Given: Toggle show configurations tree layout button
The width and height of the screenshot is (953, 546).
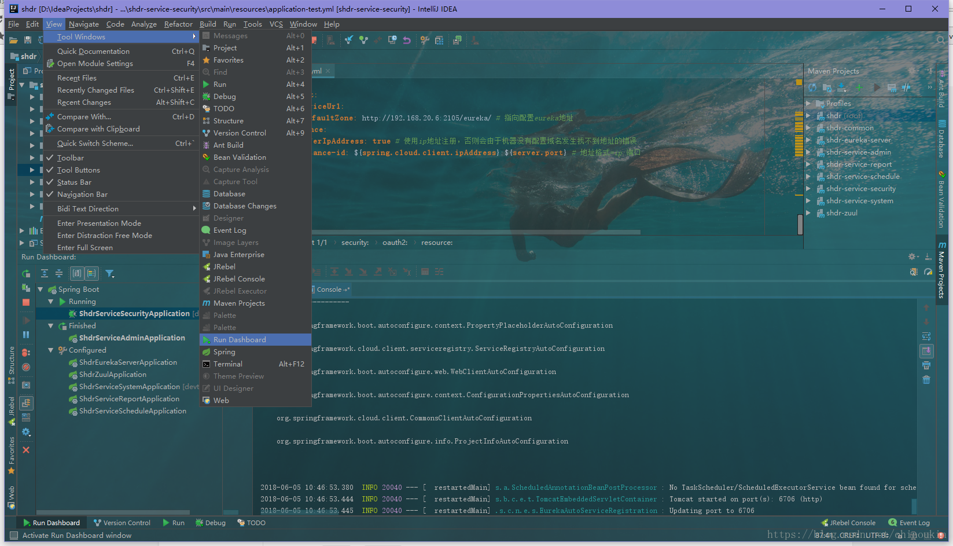Looking at the screenshot, I should point(27,403).
